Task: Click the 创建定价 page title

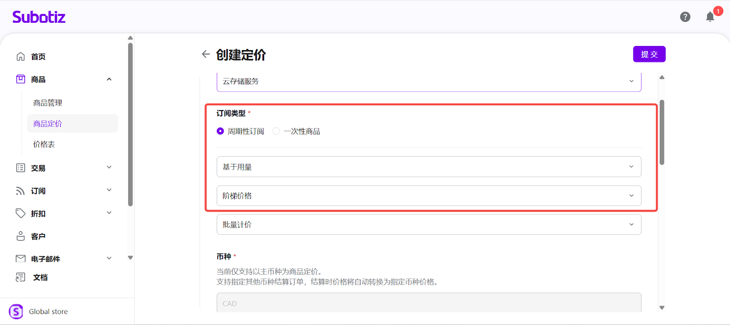Action: point(241,55)
